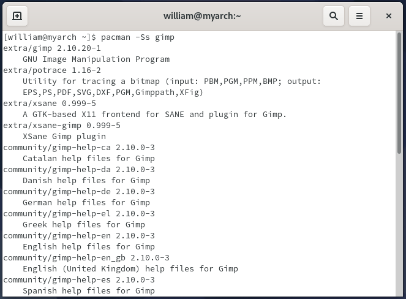Select the community/gimp-help-ca package line

79,148
